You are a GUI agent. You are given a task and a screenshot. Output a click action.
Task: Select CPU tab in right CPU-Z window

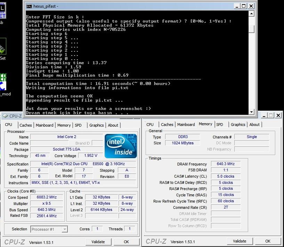pyautogui.click(x=150, y=125)
